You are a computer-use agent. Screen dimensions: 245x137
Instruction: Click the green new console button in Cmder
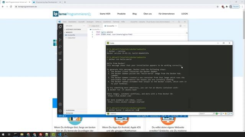click(217, 114)
